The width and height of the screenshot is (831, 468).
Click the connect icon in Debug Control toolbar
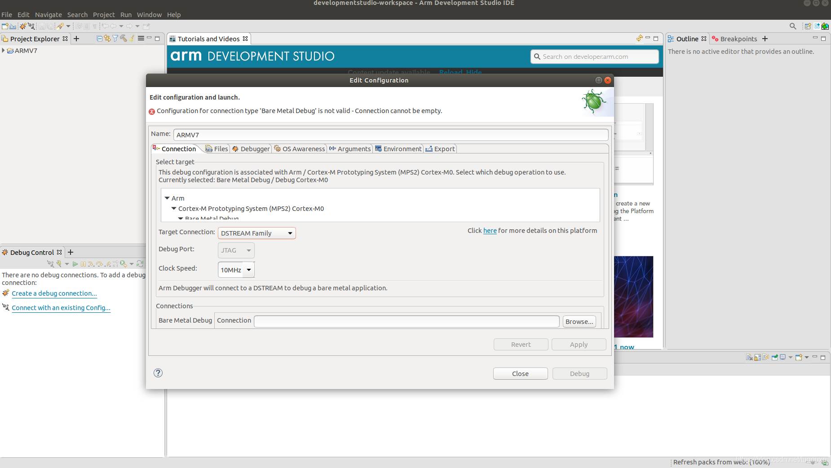tap(50, 264)
